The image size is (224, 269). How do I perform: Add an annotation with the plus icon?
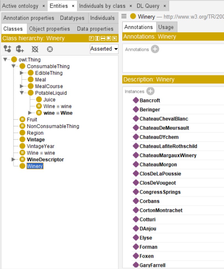click(x=155, y=49)
